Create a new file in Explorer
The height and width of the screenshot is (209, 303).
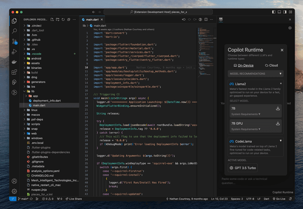pyautogui.click(x=52, y=20)
